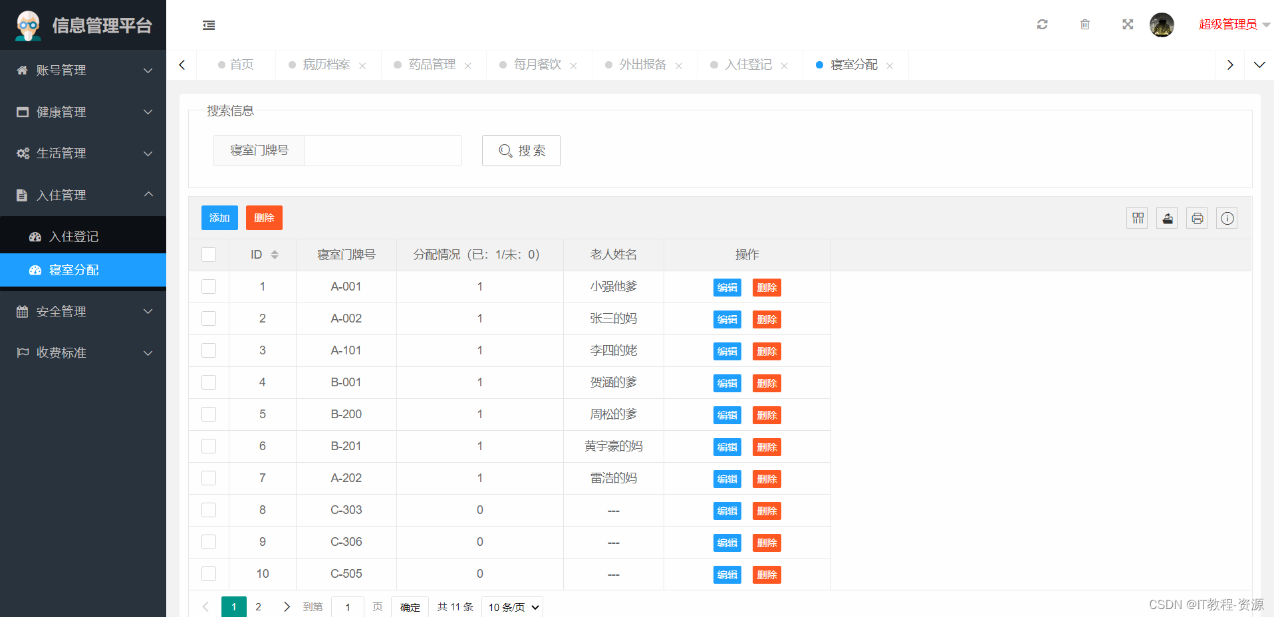Expand the 生活管理 sidebar menu

[x=83, y=153]
